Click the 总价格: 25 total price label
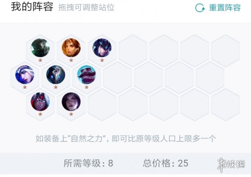Screen dimensions: 251x177 point(165,163)
